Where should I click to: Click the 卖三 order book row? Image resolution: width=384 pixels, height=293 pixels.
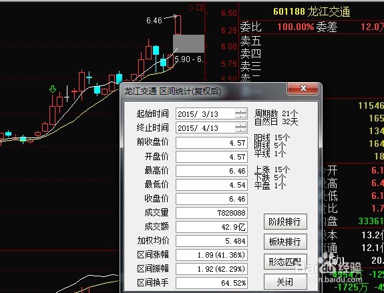[x=311, y=66]
